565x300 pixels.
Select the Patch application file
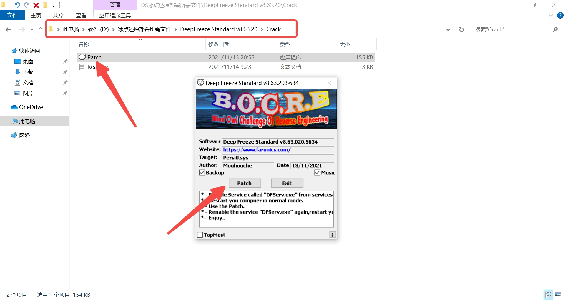[x=226, y=57]
